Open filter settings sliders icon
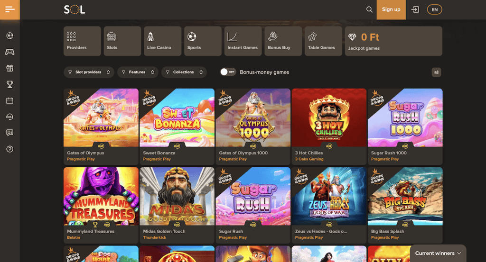Viewport: 486px width, 262px height. (436, 72)
